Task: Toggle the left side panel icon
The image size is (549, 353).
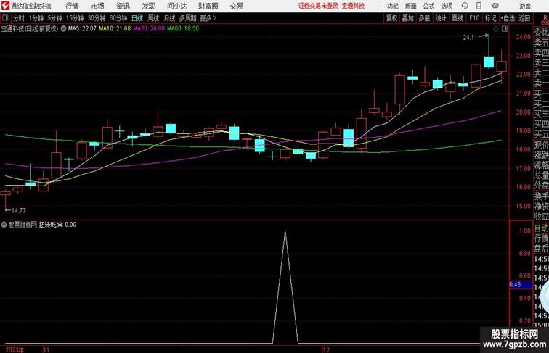Action: point(5,18)
